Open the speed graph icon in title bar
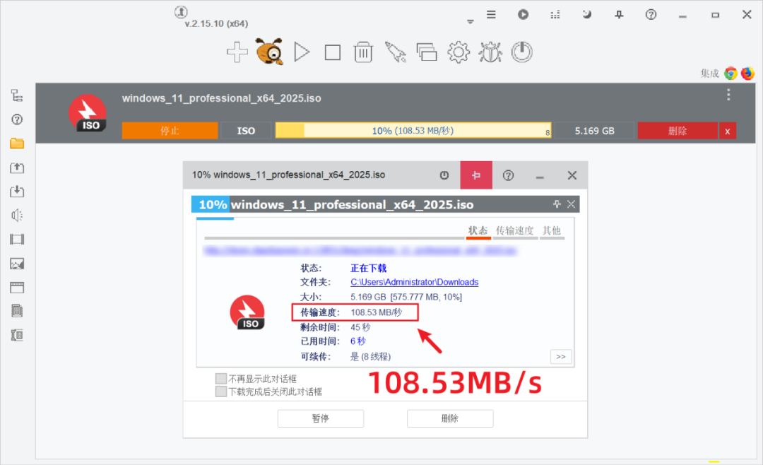 tap(555, 15)
